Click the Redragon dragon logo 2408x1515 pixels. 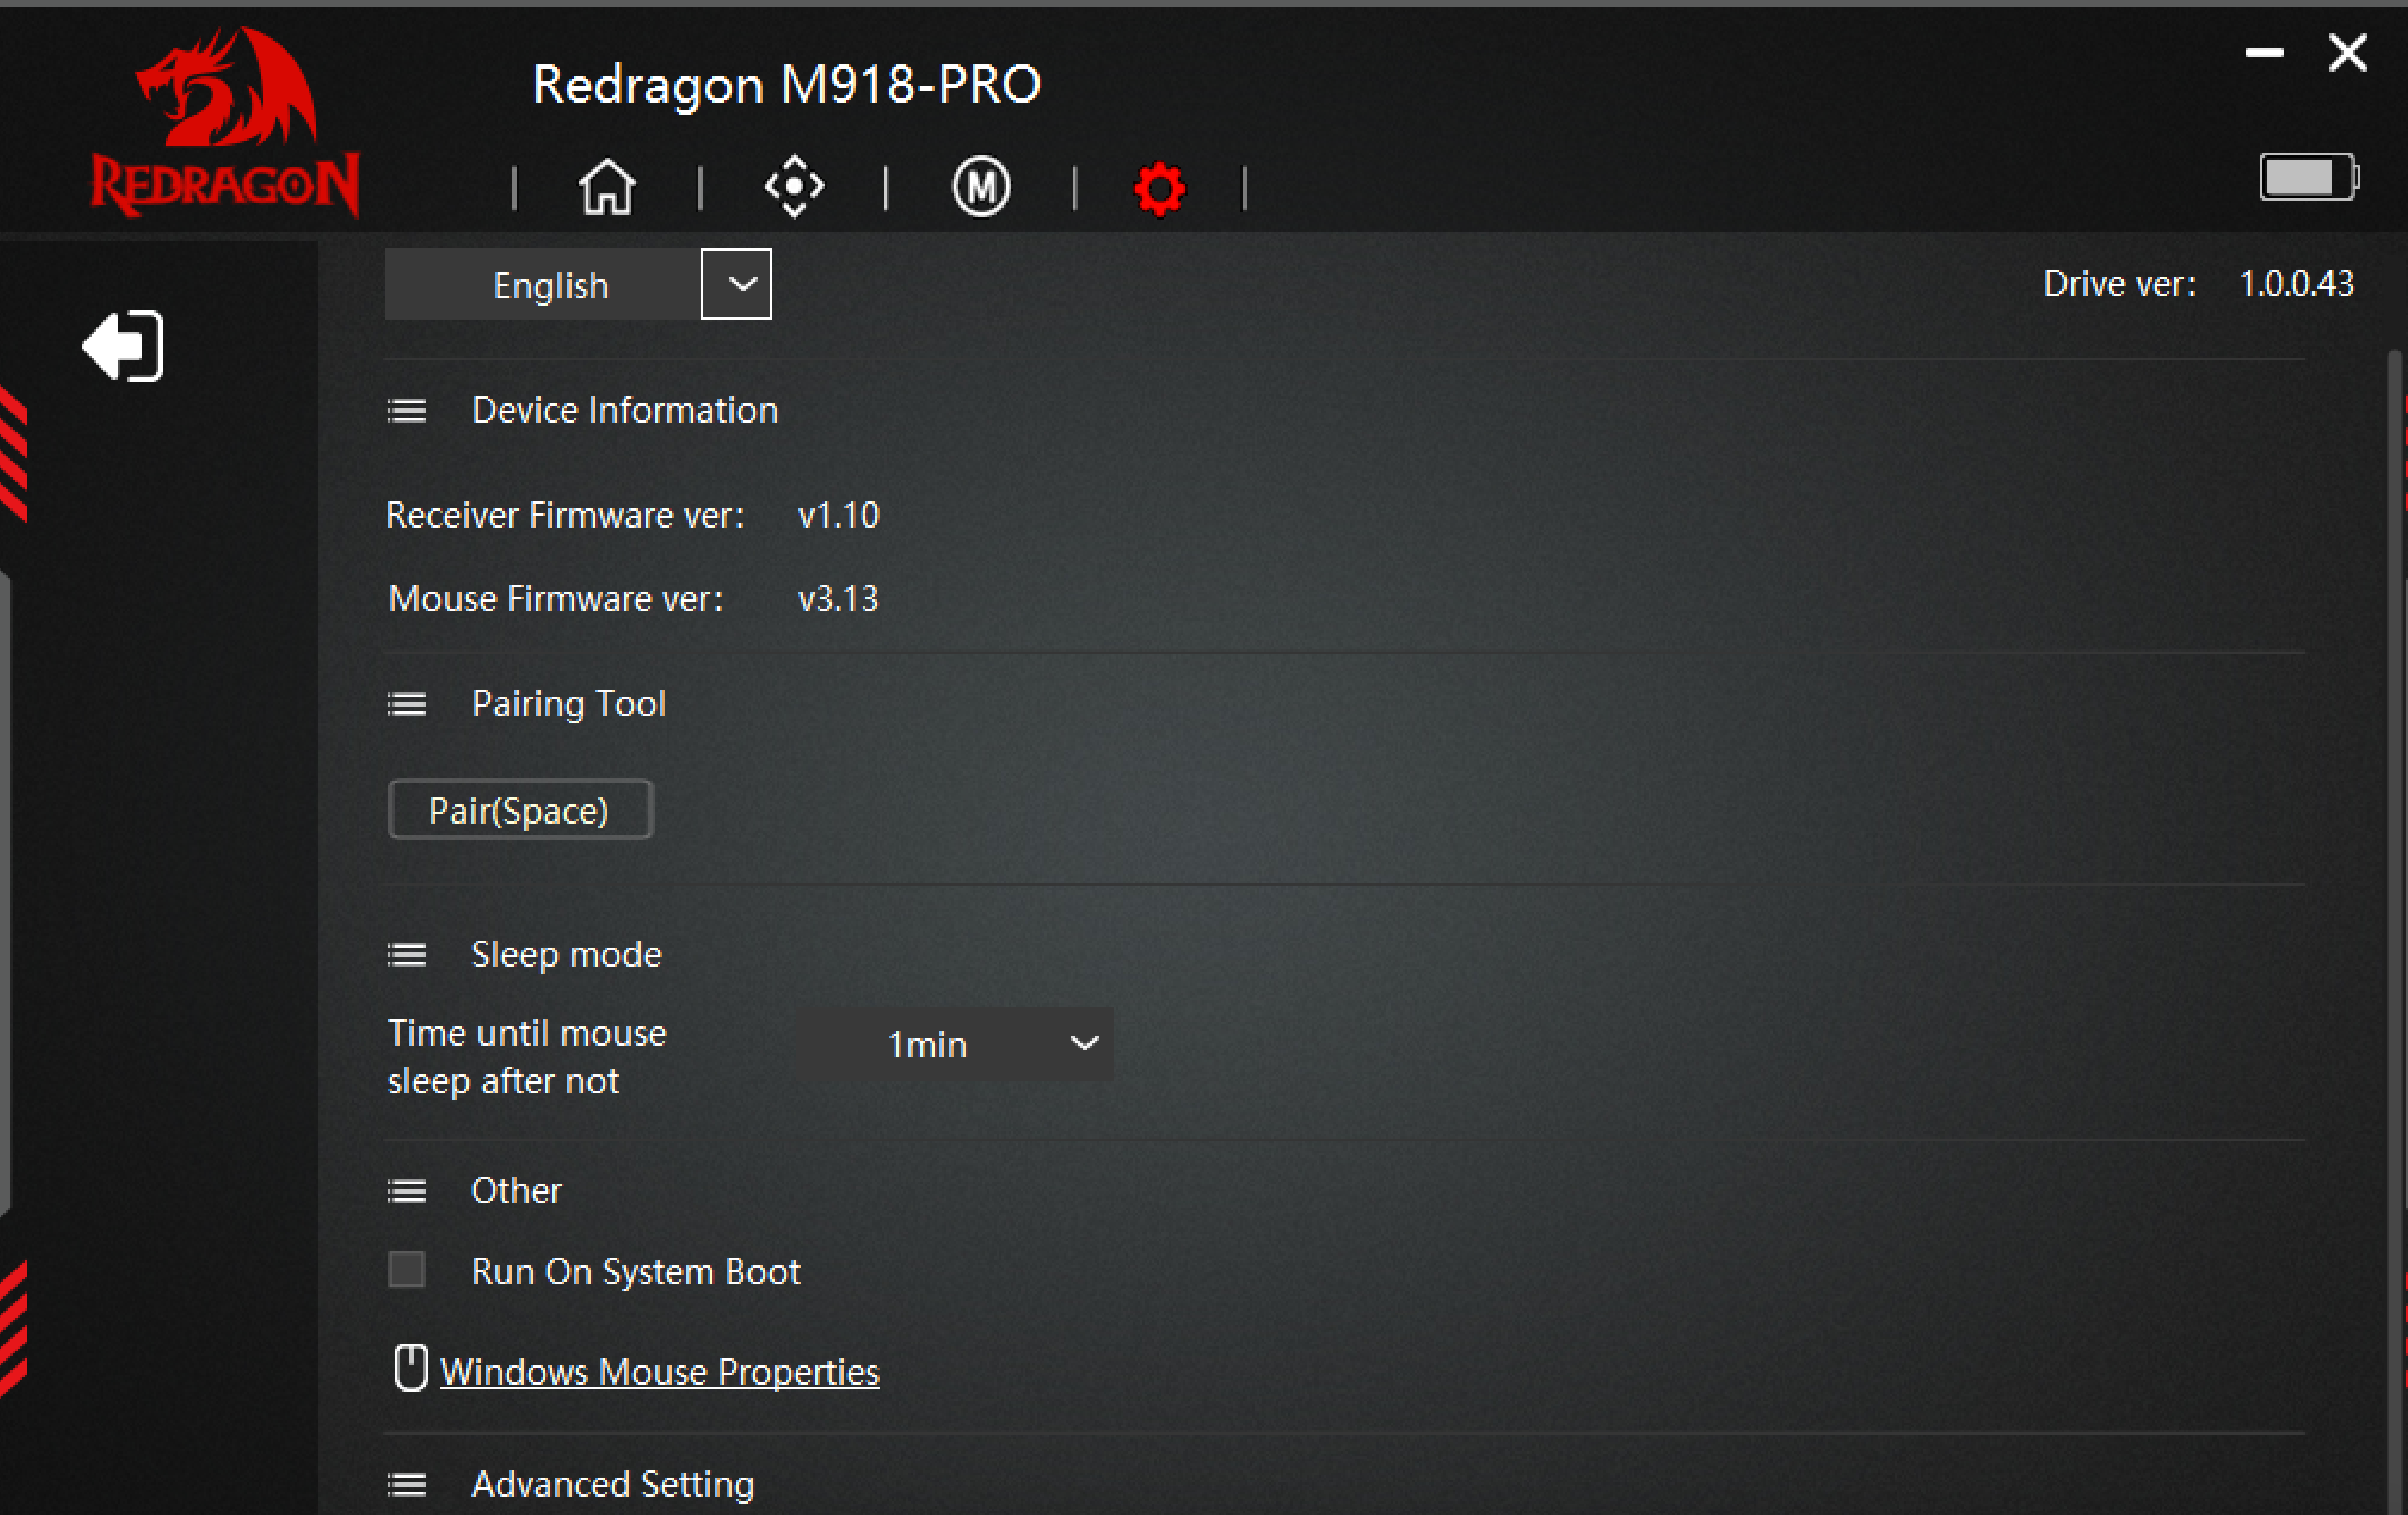pyautogui.click(x=225, y=120)
